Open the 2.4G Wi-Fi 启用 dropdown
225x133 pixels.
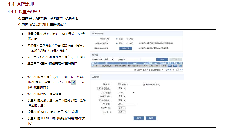click(x=122, y=96)
